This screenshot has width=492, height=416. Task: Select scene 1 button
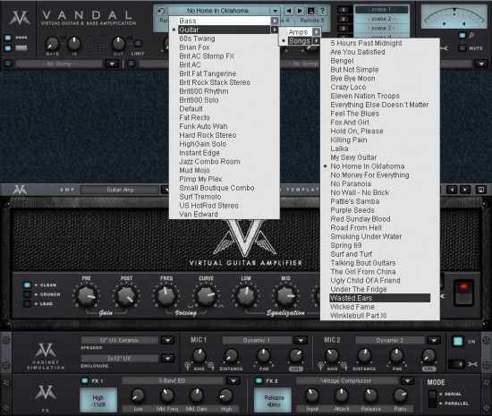tap(381, 10)
